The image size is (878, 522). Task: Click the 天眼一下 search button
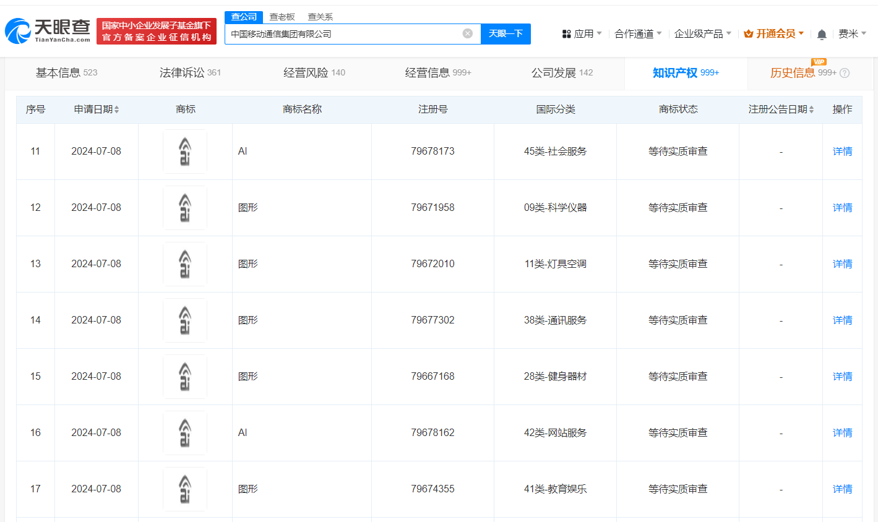506,33
